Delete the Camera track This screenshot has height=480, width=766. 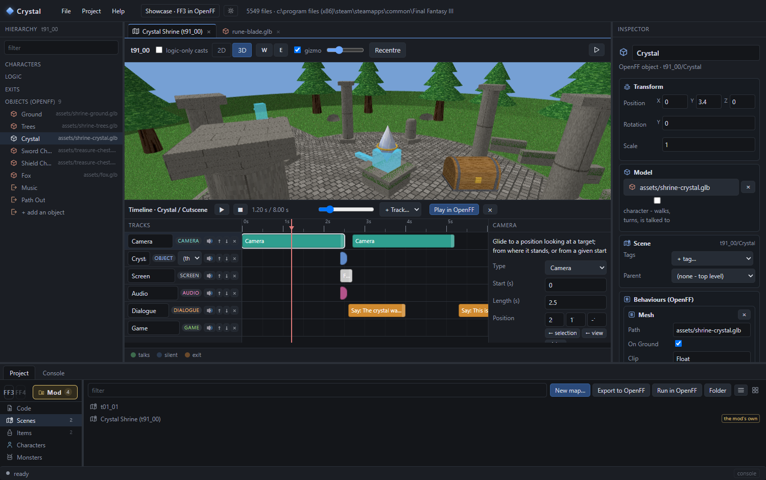tap(235, 241)
